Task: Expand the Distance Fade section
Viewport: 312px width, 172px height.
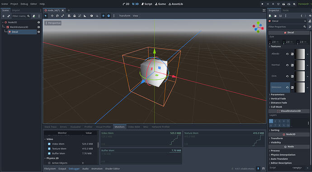Action: (288, 103)
